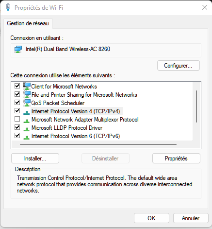
Task: Select the LLDP Protocol Driver icon
Action: tap(27, 129)
